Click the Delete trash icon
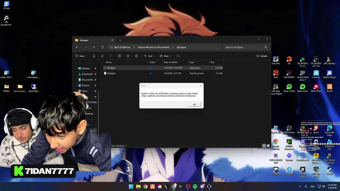340x191 pixels. 136,56
